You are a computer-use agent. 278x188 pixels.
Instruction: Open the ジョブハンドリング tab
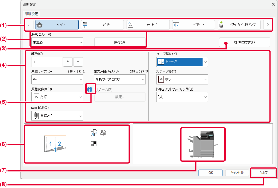(x=239, y=25)
